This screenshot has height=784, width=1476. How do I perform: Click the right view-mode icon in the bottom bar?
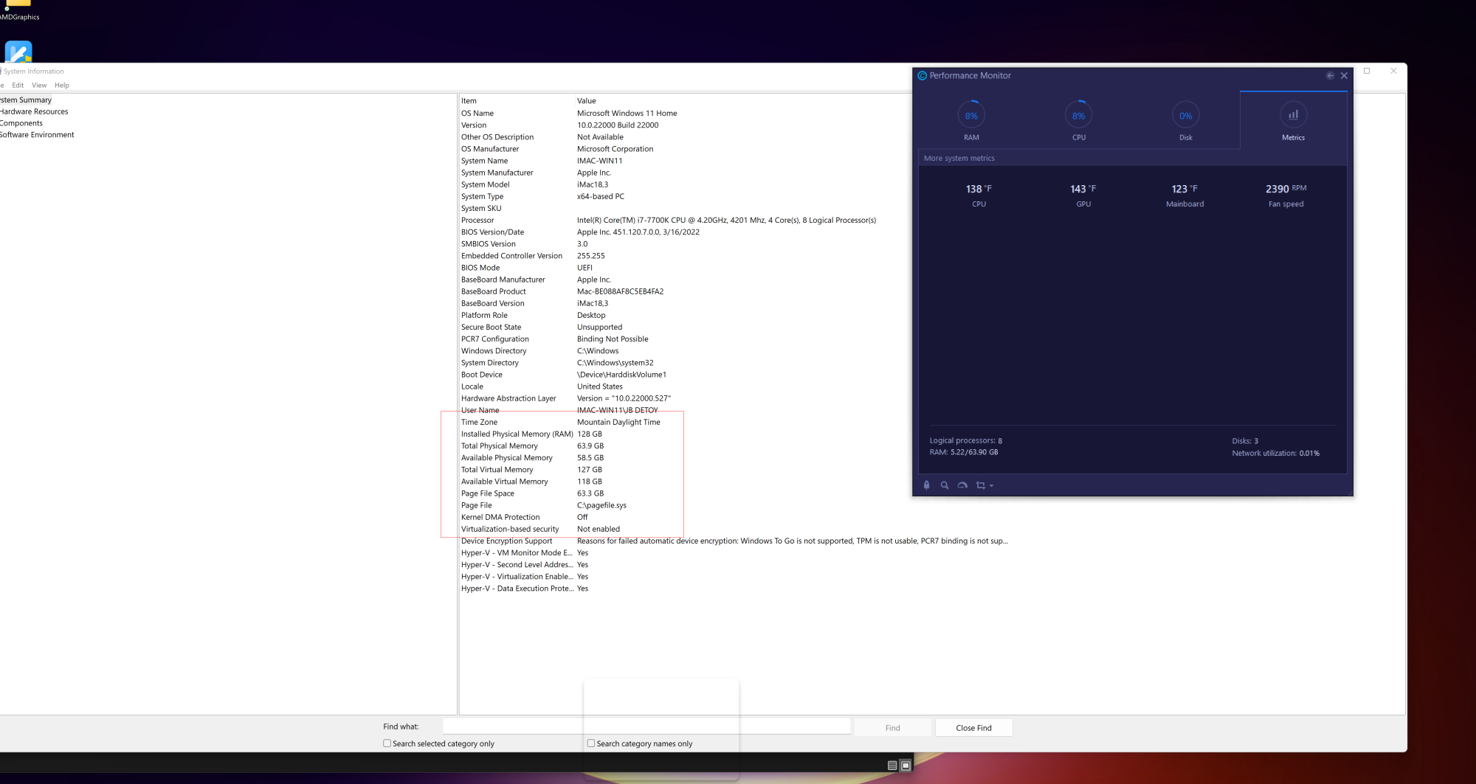(x=906, y=766)
